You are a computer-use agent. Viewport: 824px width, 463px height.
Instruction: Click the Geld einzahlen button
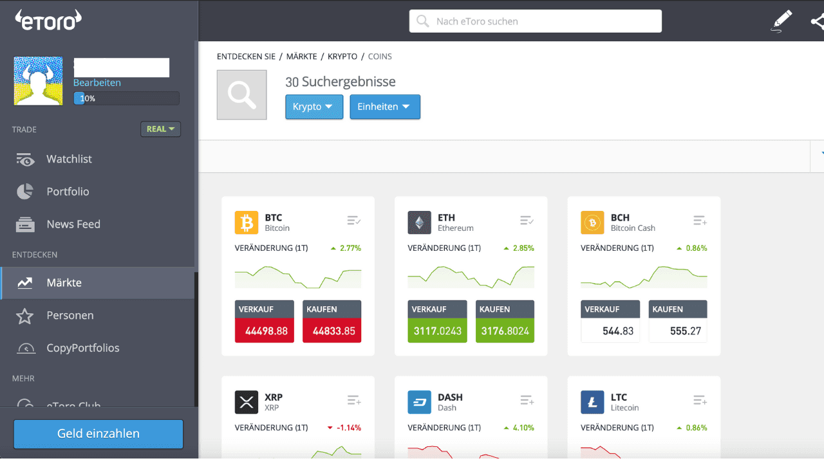point(98,434)
